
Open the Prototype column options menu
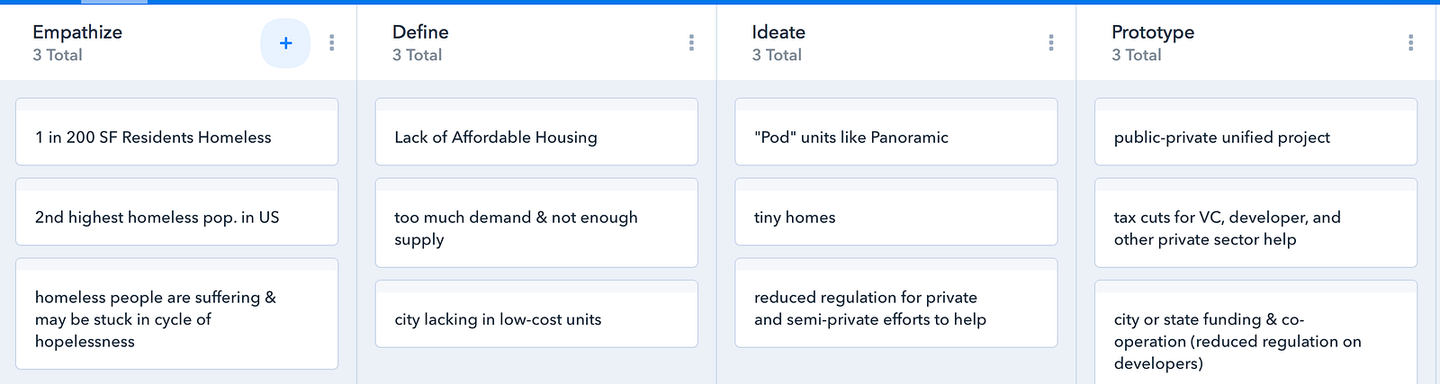click(x=1410, y=43)
